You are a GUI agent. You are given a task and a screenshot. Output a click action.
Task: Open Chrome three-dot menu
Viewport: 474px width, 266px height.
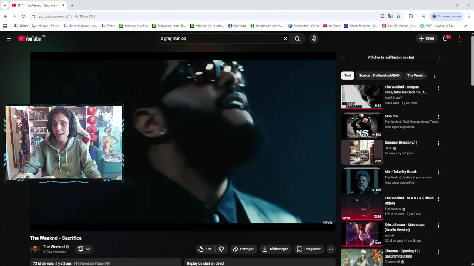click(x=469, y=16)
